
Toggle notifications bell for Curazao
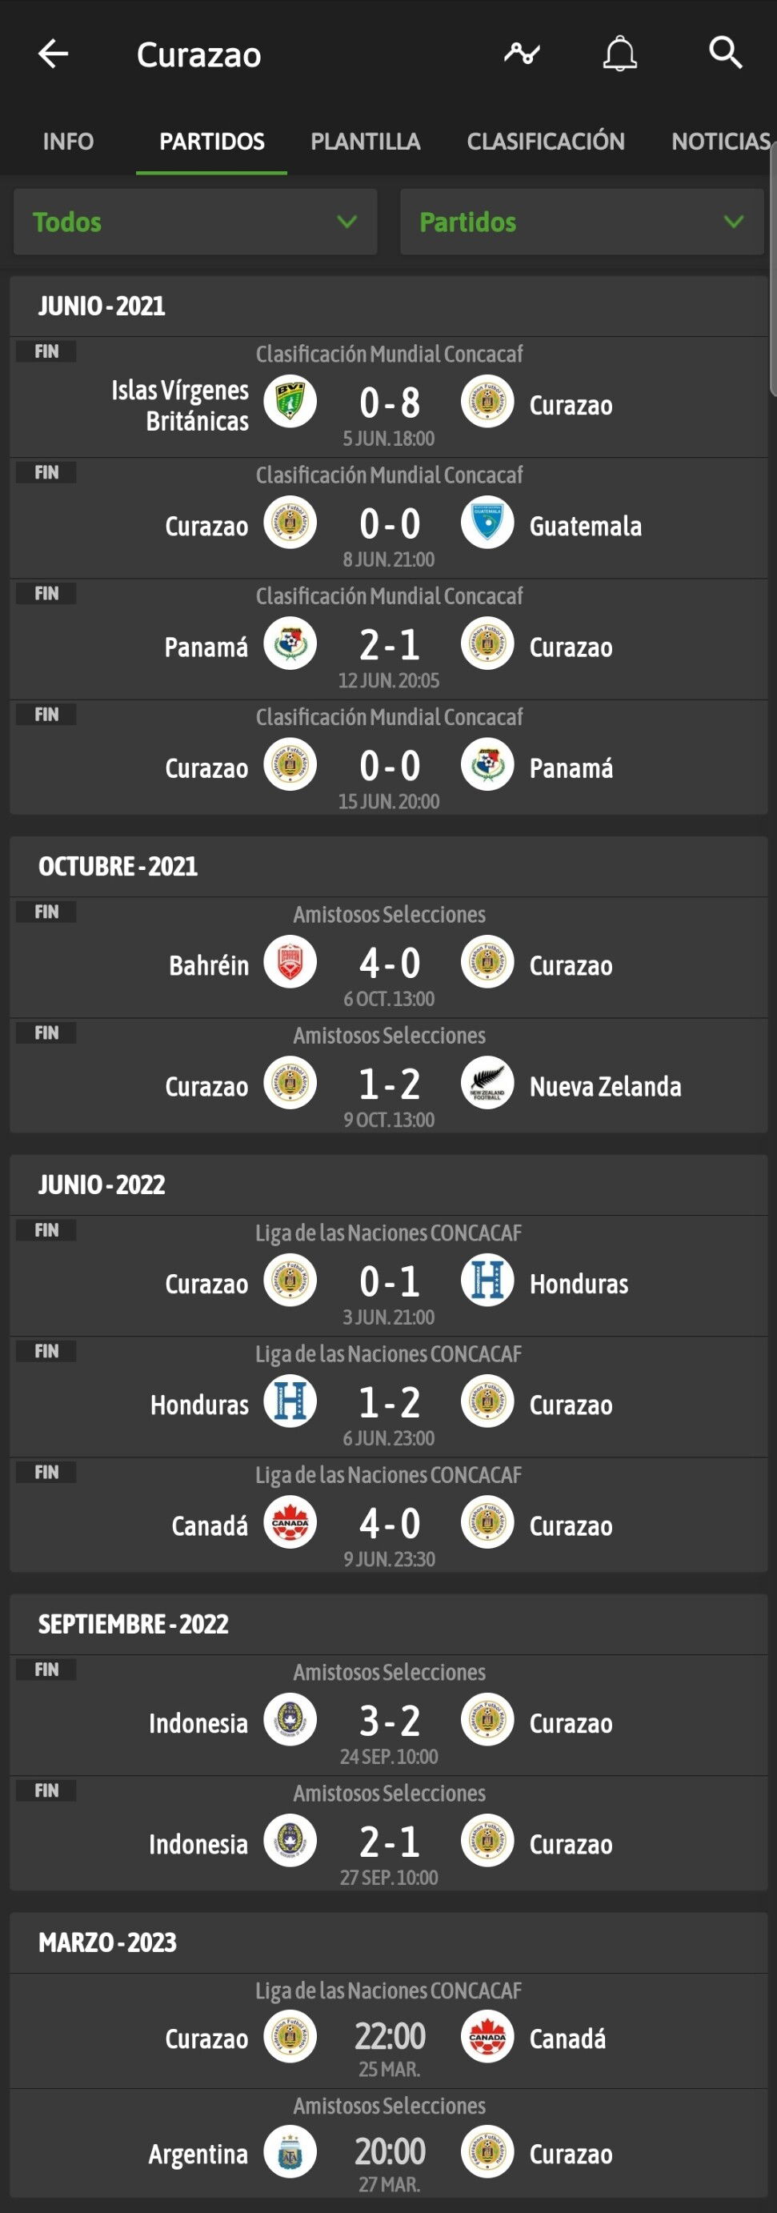pos(619,54)
